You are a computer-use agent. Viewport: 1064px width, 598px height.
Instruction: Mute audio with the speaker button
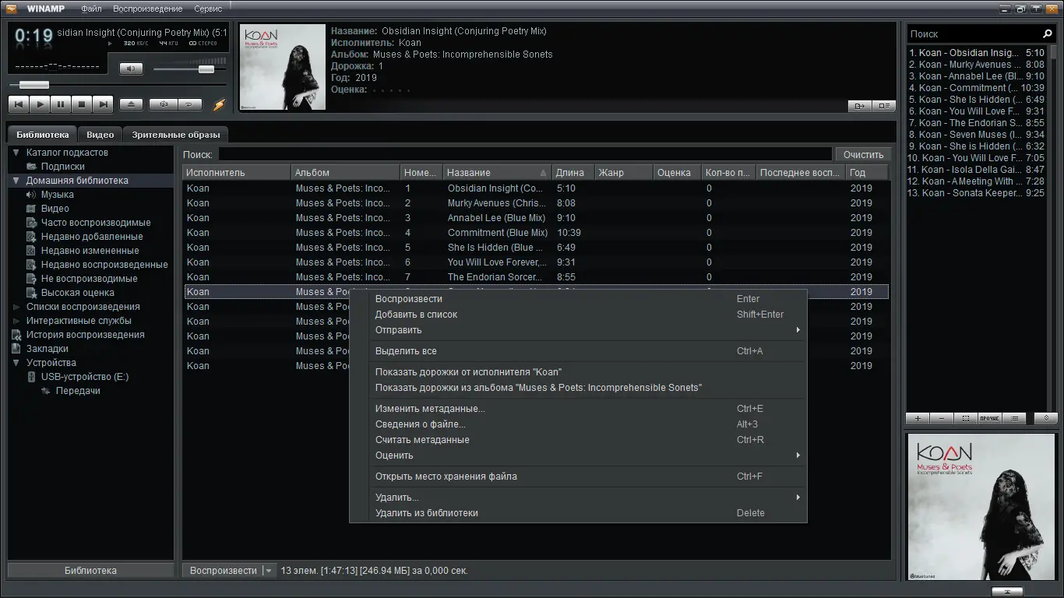[131, 69]
